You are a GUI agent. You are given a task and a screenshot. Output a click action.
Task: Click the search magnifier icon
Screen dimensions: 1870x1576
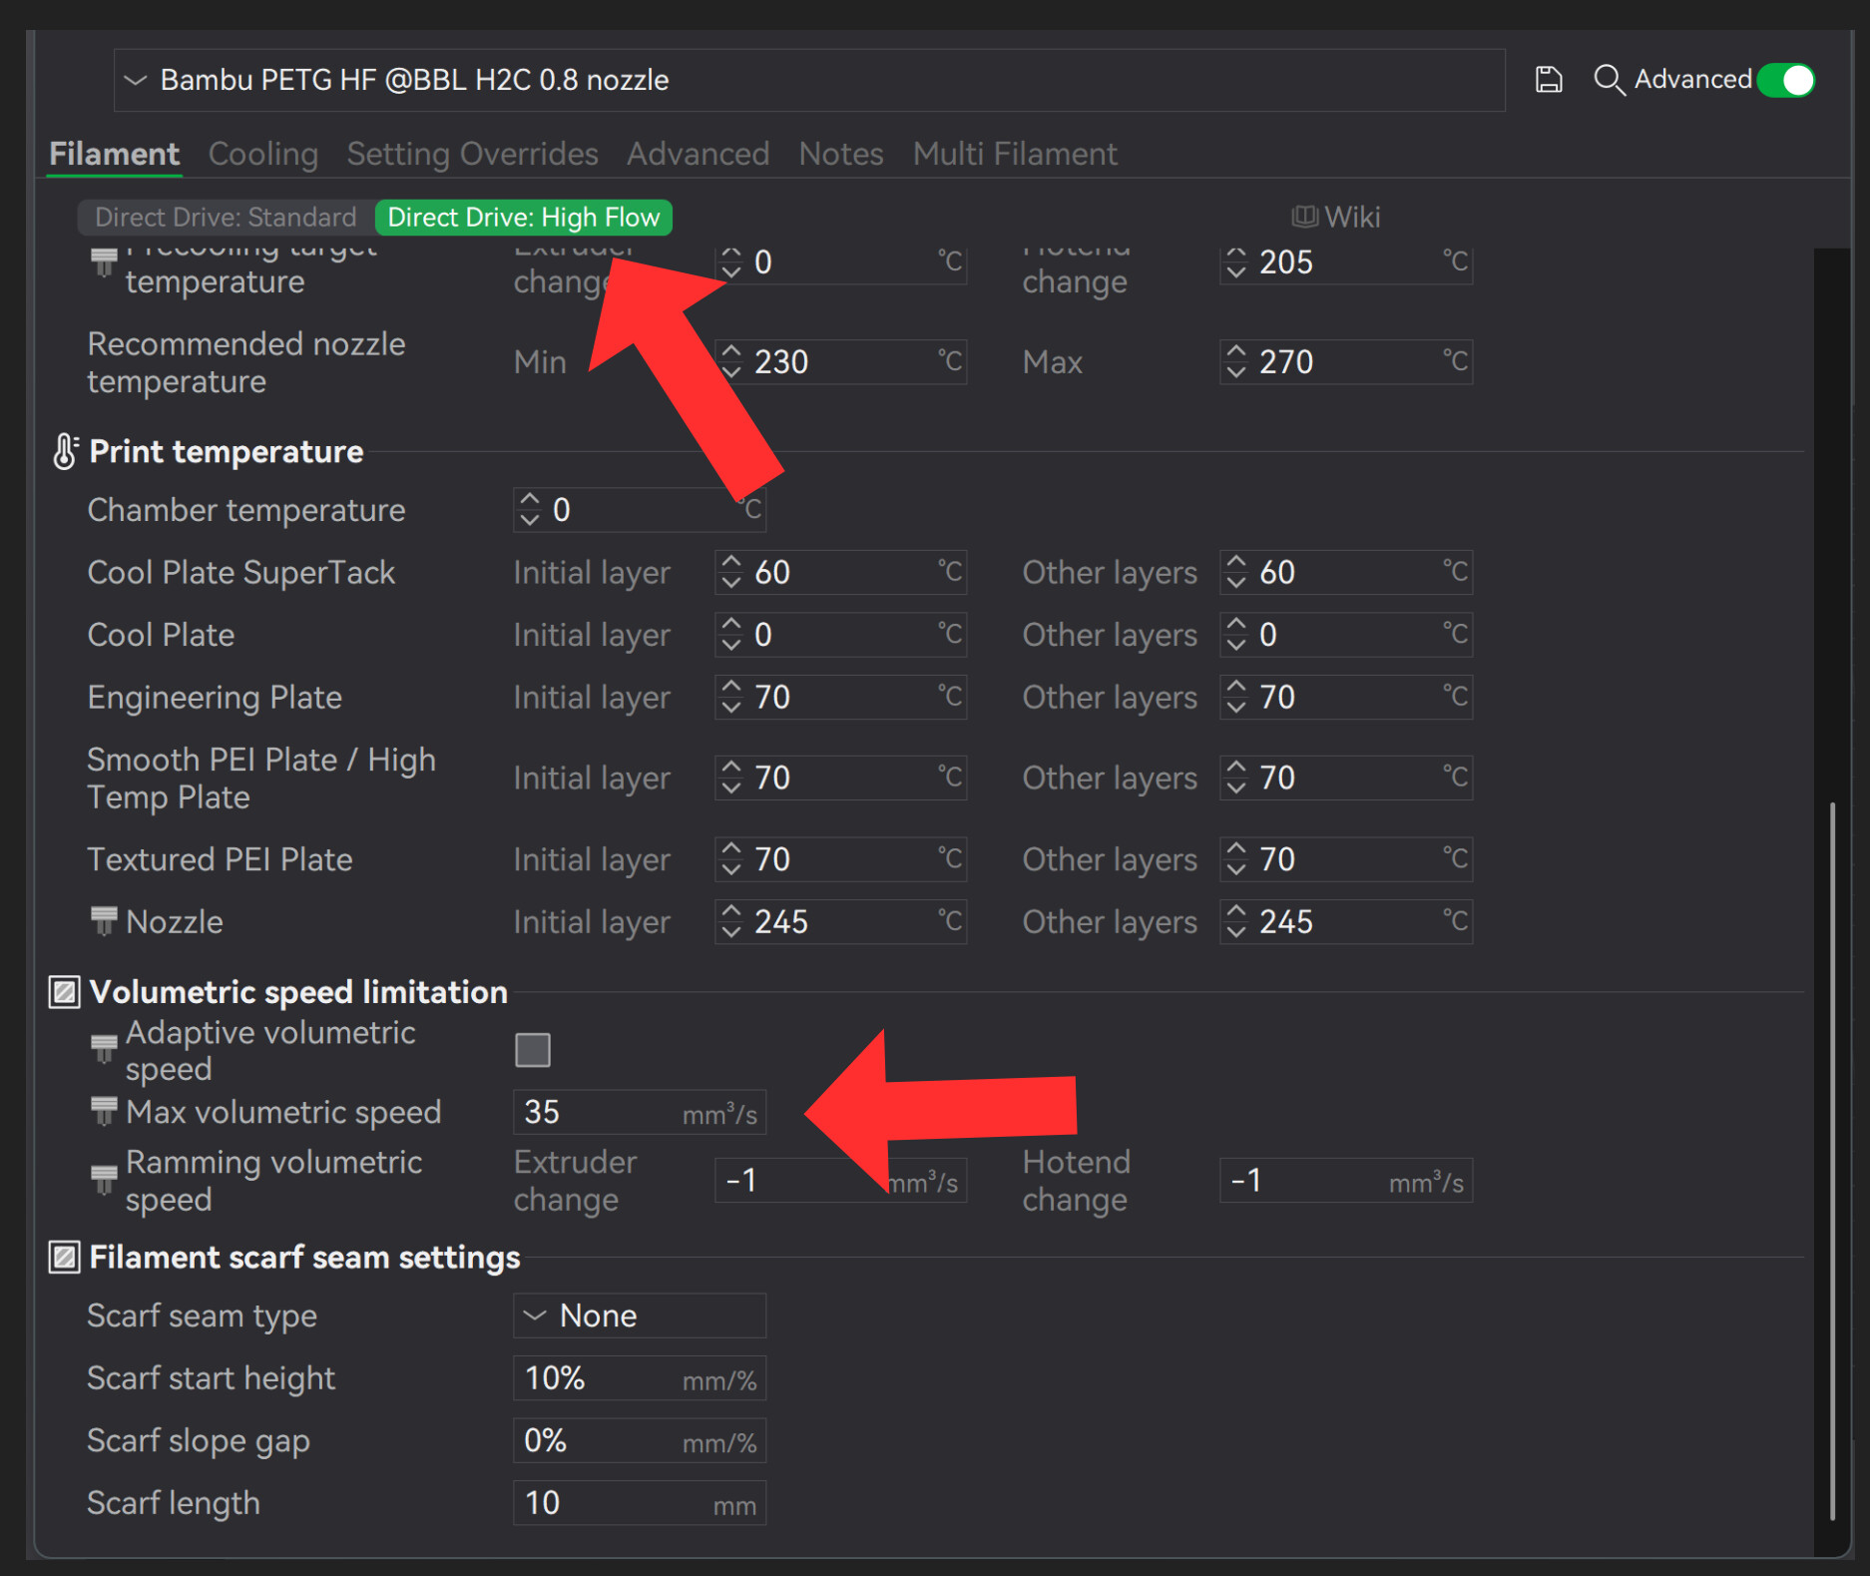(1609, 80)
